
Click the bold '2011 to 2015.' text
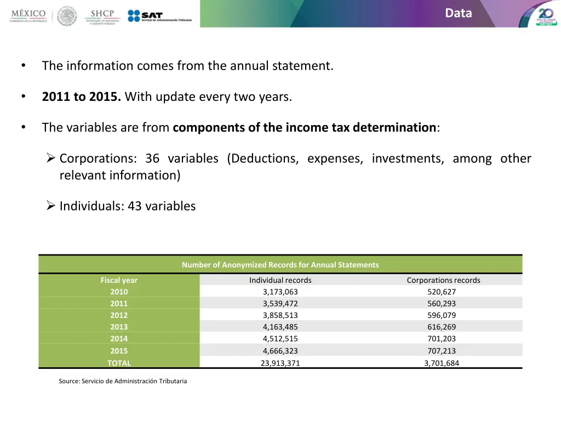click(x=81, y=96)
